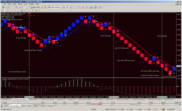Open the Alerts tab in Terminal

[x=29, y=106]
